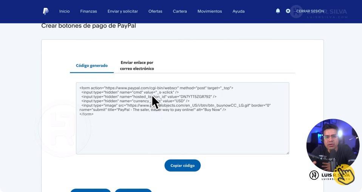Image resolution: width=362 pixels, height=192 pixels.
Task: Select the Código generado tab
Action: pos(92,66)
